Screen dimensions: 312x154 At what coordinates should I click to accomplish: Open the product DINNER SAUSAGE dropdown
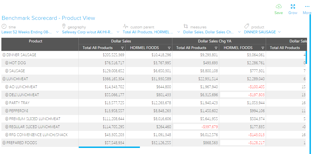279,32
